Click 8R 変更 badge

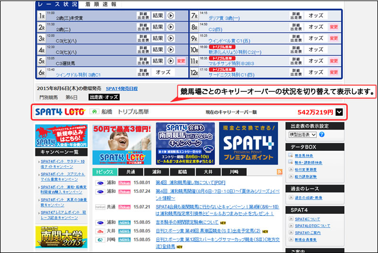334,27
